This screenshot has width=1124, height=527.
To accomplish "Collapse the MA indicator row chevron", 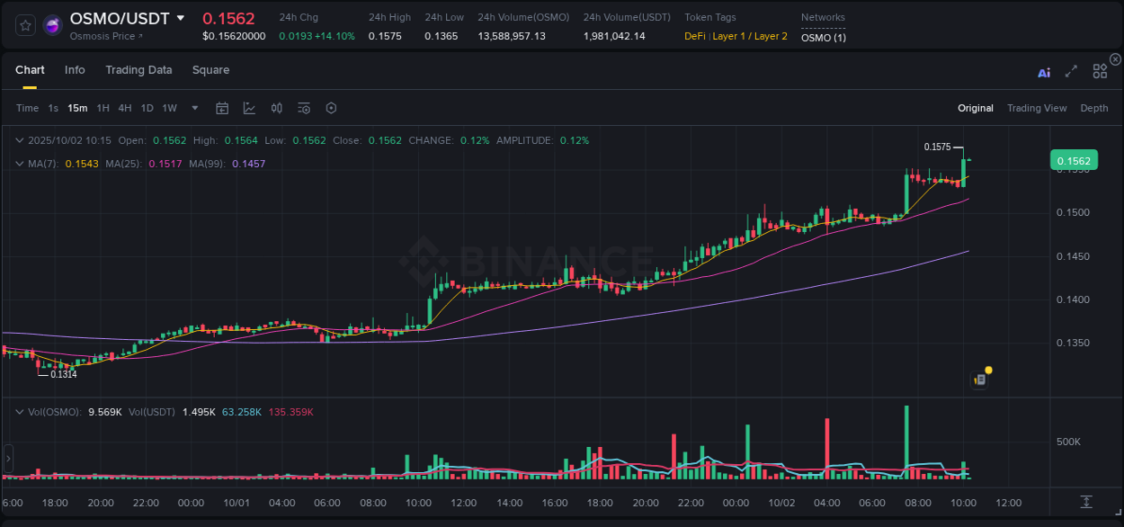I will tap(20, 164).
